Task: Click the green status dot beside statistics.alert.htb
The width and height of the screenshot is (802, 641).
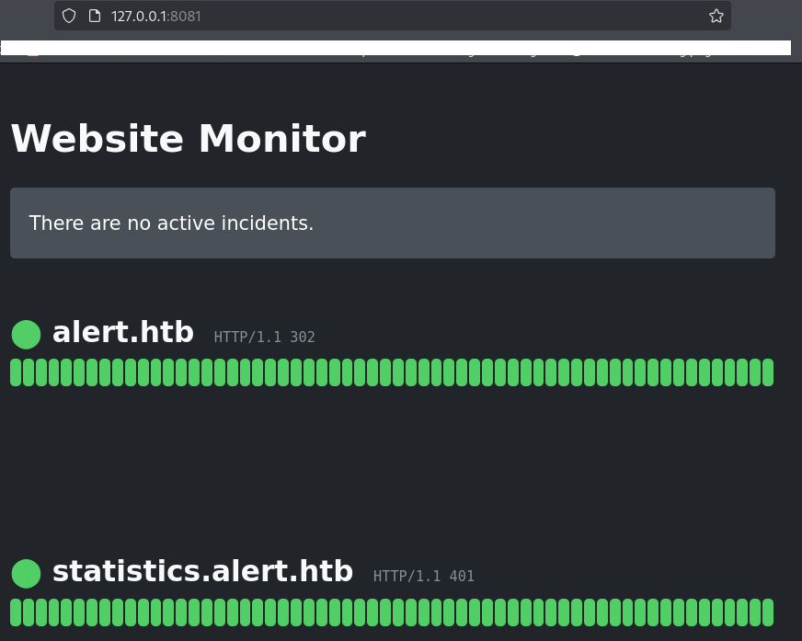Action: 26,574
